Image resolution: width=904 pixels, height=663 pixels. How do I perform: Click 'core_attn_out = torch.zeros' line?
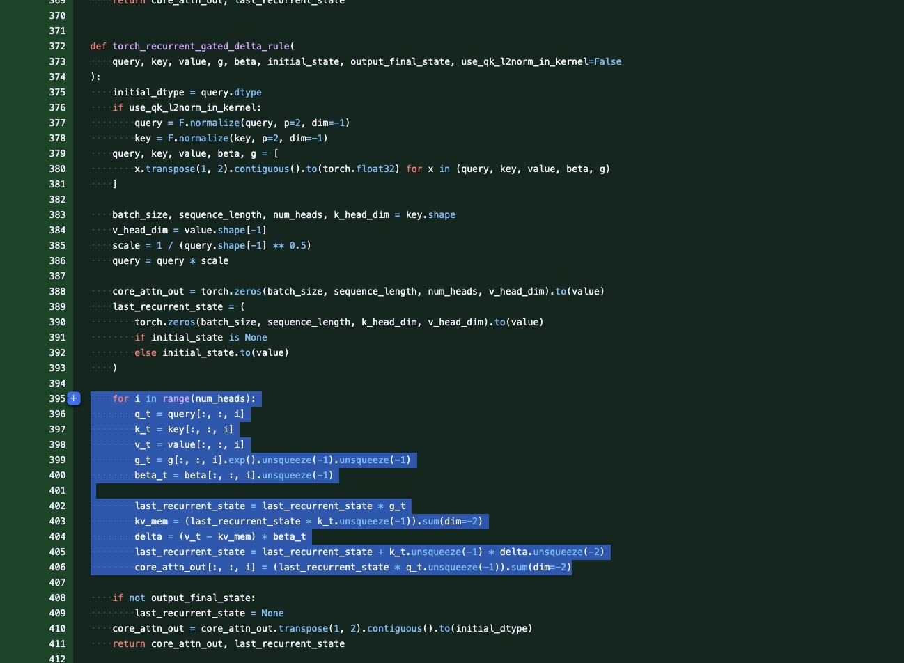(x=359, y=291)
